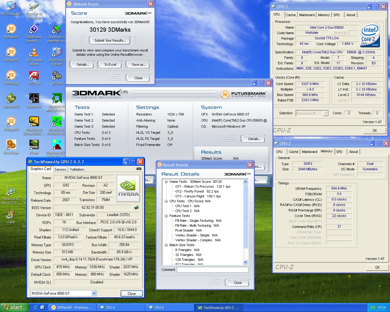Click the To Excel button

tap(110, 65)
